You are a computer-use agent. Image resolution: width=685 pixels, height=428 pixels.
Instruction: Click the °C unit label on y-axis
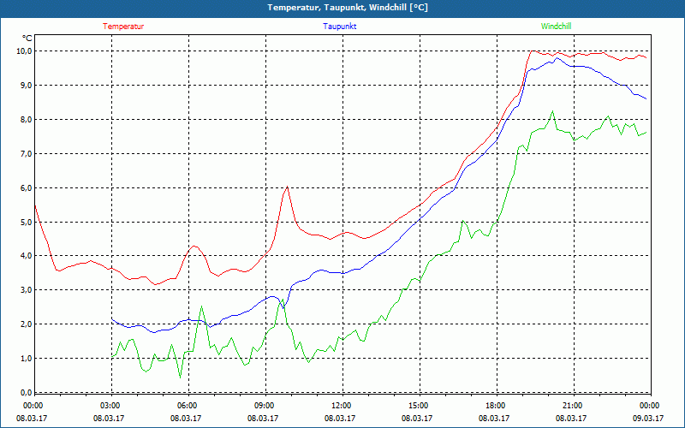click(27, 39)
